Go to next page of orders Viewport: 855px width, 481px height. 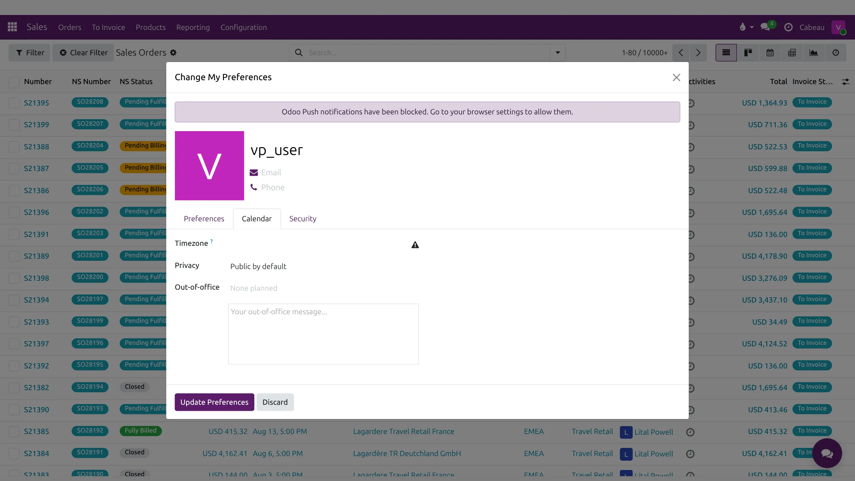click(x=698, y=53)
